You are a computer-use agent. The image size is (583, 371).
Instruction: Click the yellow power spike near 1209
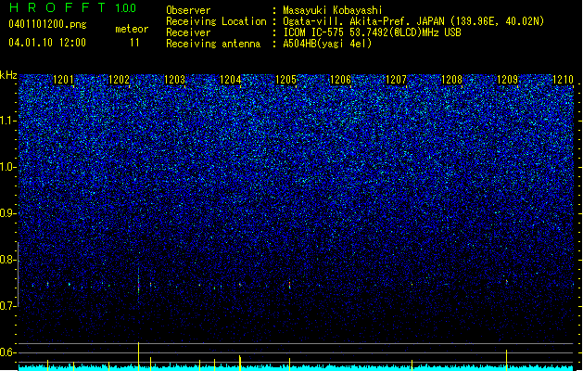coord(506,360)
